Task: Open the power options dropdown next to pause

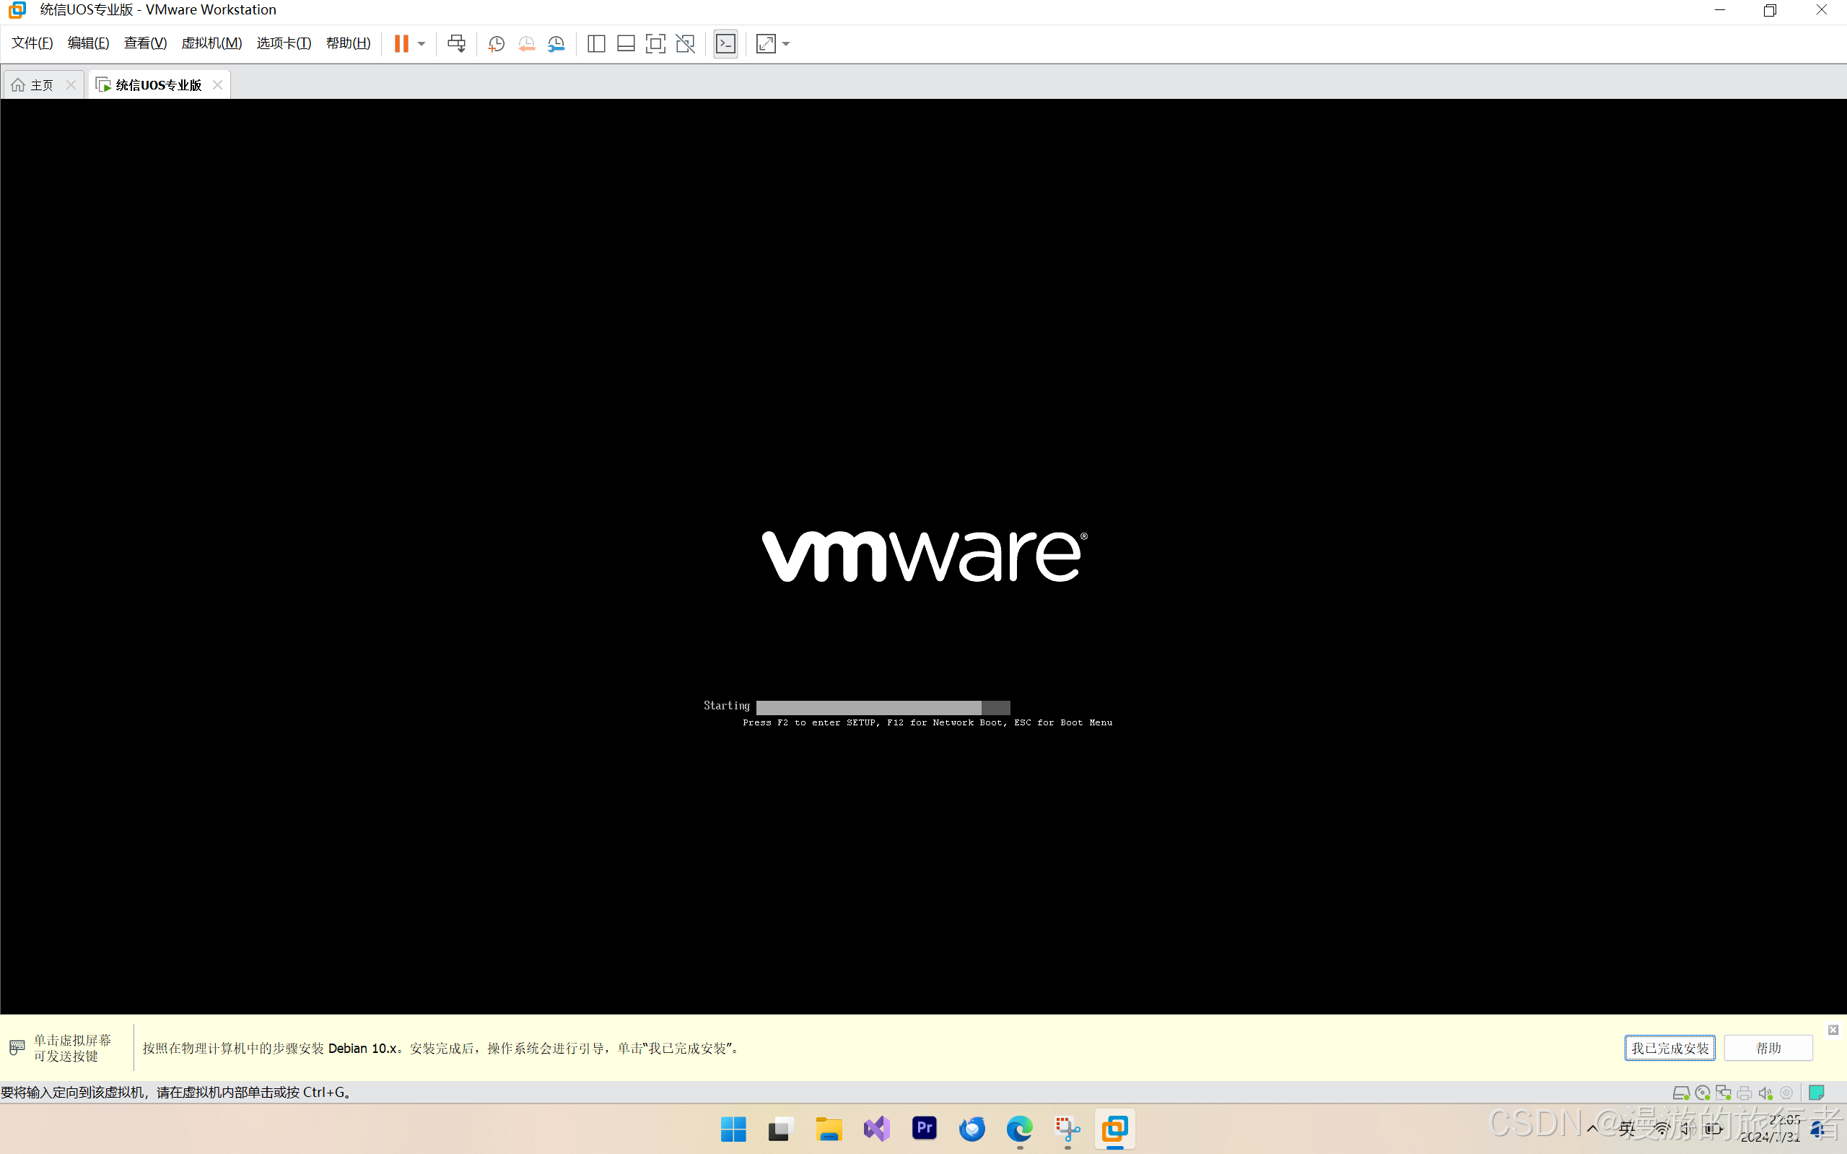Action: pyautogui.click(x=422, y=43)
